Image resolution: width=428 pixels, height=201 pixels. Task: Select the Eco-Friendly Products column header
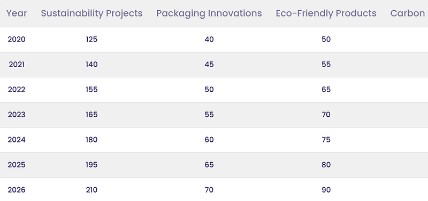click(326, 13)
